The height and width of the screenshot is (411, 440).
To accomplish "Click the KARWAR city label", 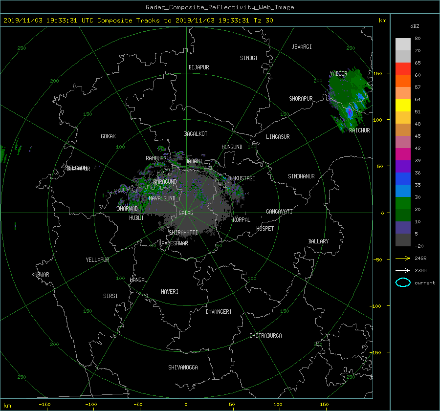I will [x=40, y=275].
